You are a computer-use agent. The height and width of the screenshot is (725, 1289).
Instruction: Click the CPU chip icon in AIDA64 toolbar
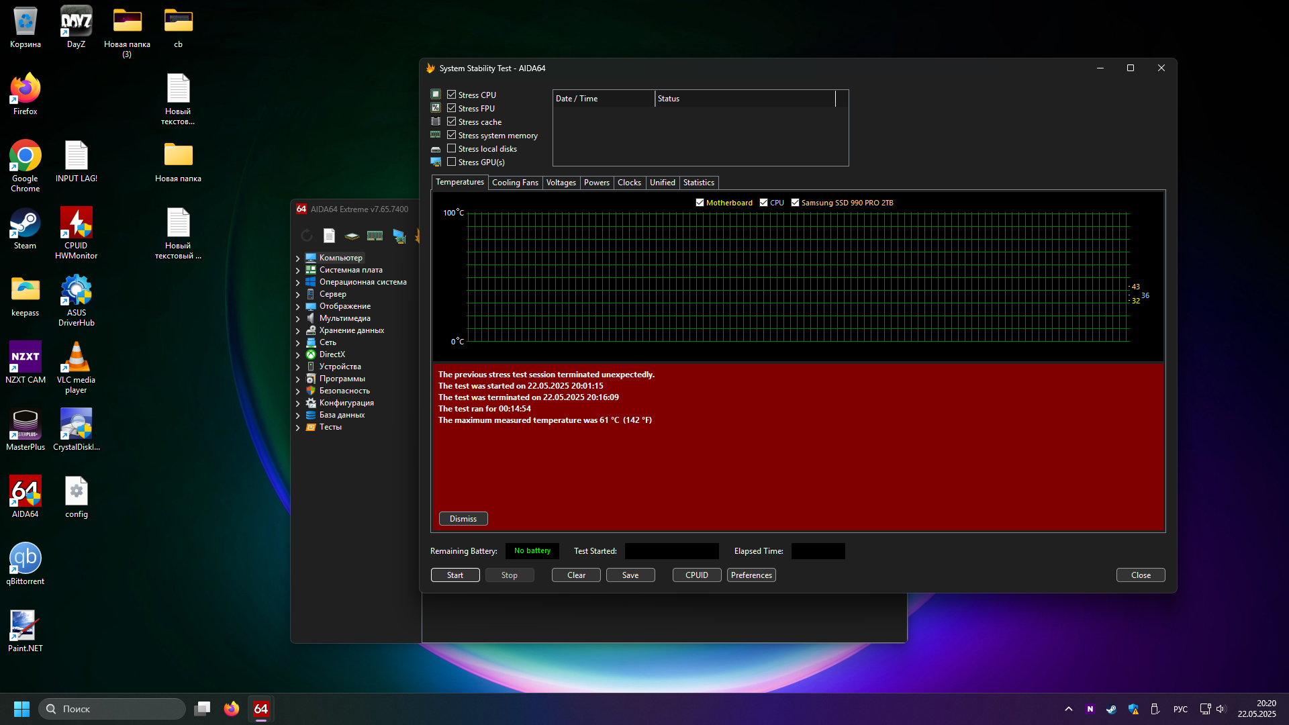pos(352,236)
